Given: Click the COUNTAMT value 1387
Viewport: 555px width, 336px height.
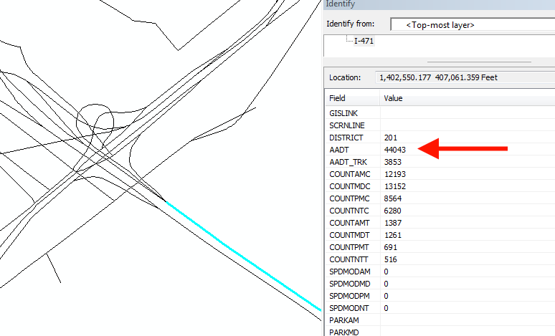Looking at the screenshot, I should coord(392,223).
